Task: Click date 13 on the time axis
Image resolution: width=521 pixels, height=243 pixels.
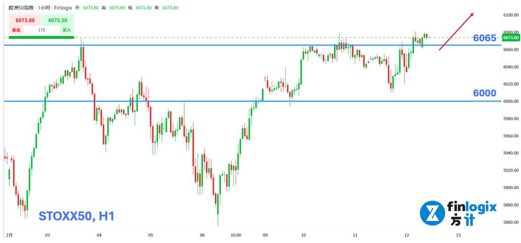Action: (x=458, y=235)
